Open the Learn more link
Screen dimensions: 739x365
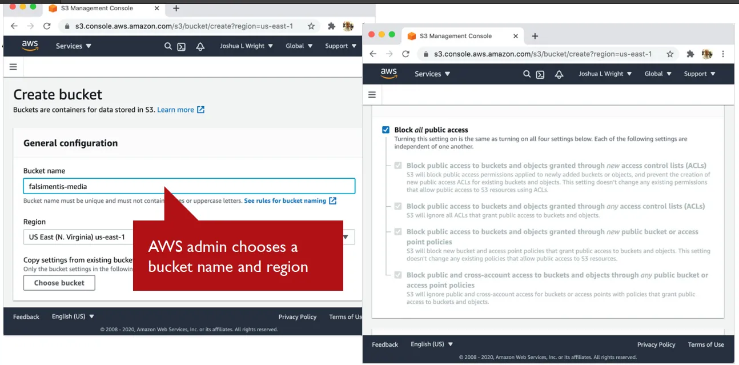coord(180,110)
